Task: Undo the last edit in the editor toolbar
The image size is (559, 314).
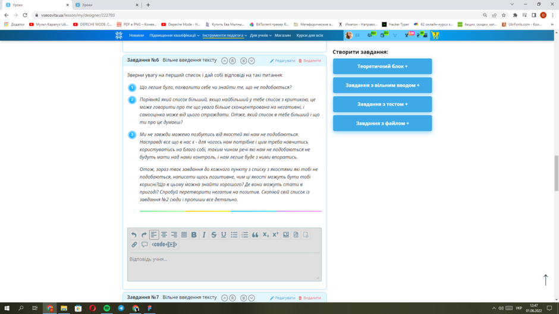Action: 134,234
